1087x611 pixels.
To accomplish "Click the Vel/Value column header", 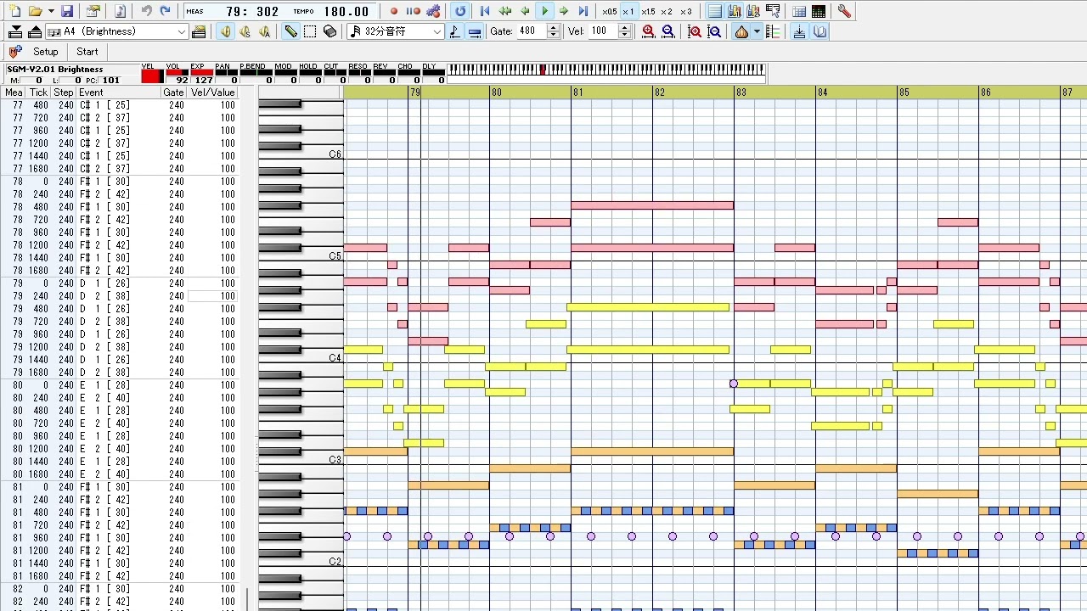I will pyautogui.click(x=212, y=92).
